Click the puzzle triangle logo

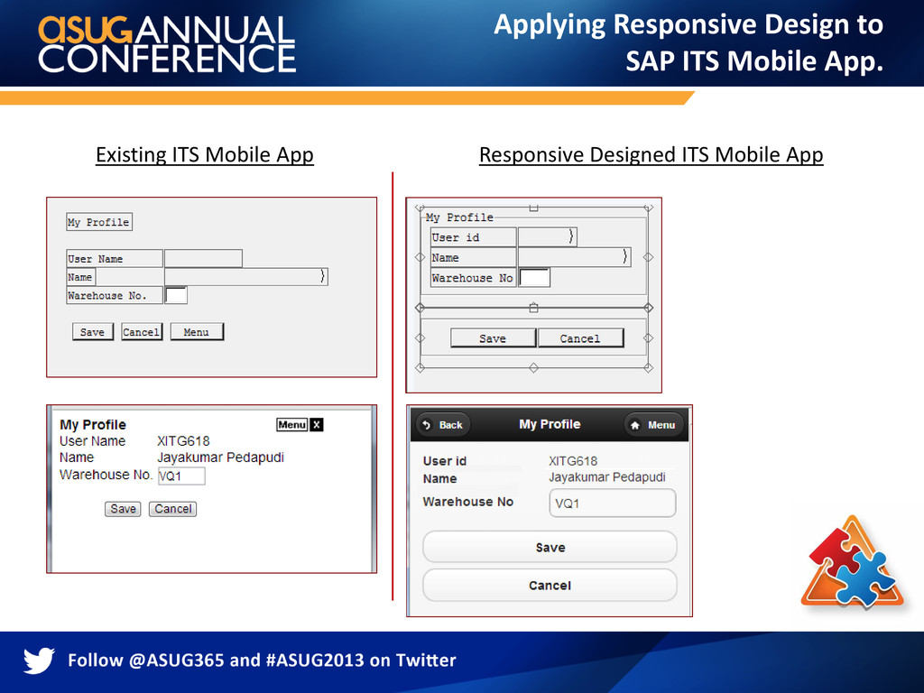coord(853,563)
